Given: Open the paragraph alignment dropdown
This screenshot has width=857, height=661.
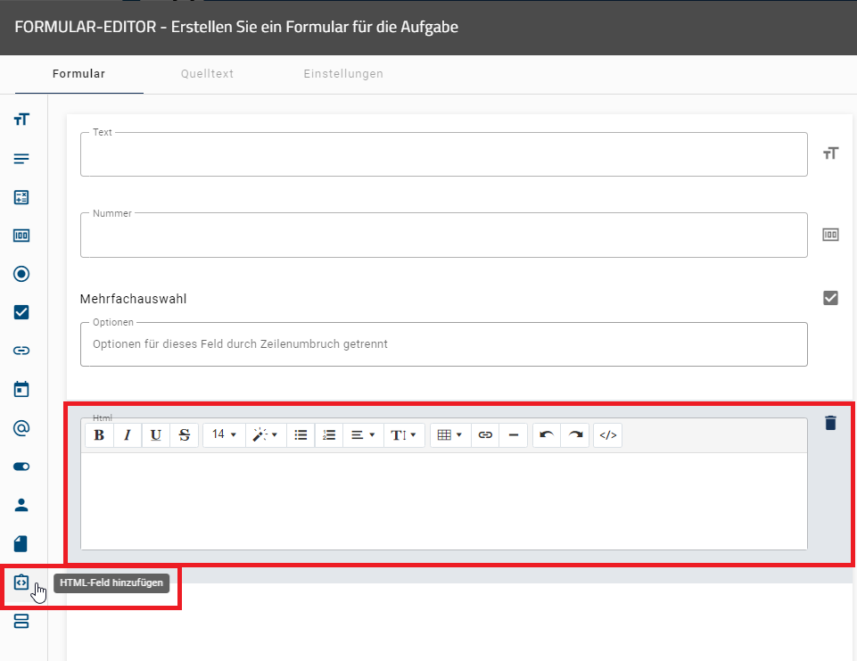Looking at the screenshot, I should pos(362,434).
